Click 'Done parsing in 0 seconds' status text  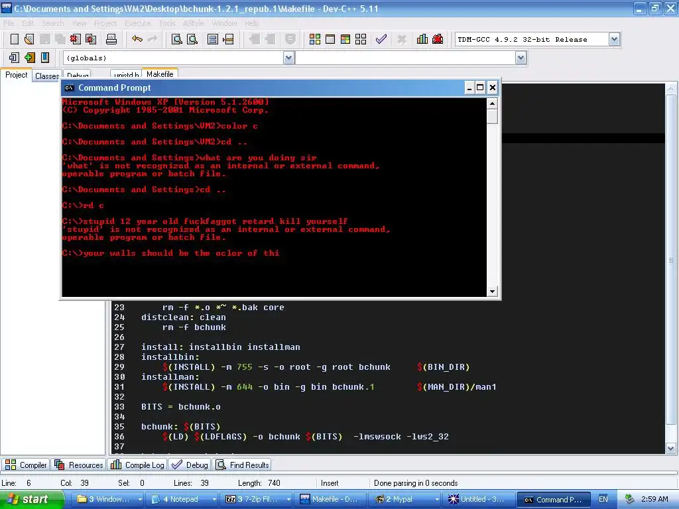tap(416, 483)
